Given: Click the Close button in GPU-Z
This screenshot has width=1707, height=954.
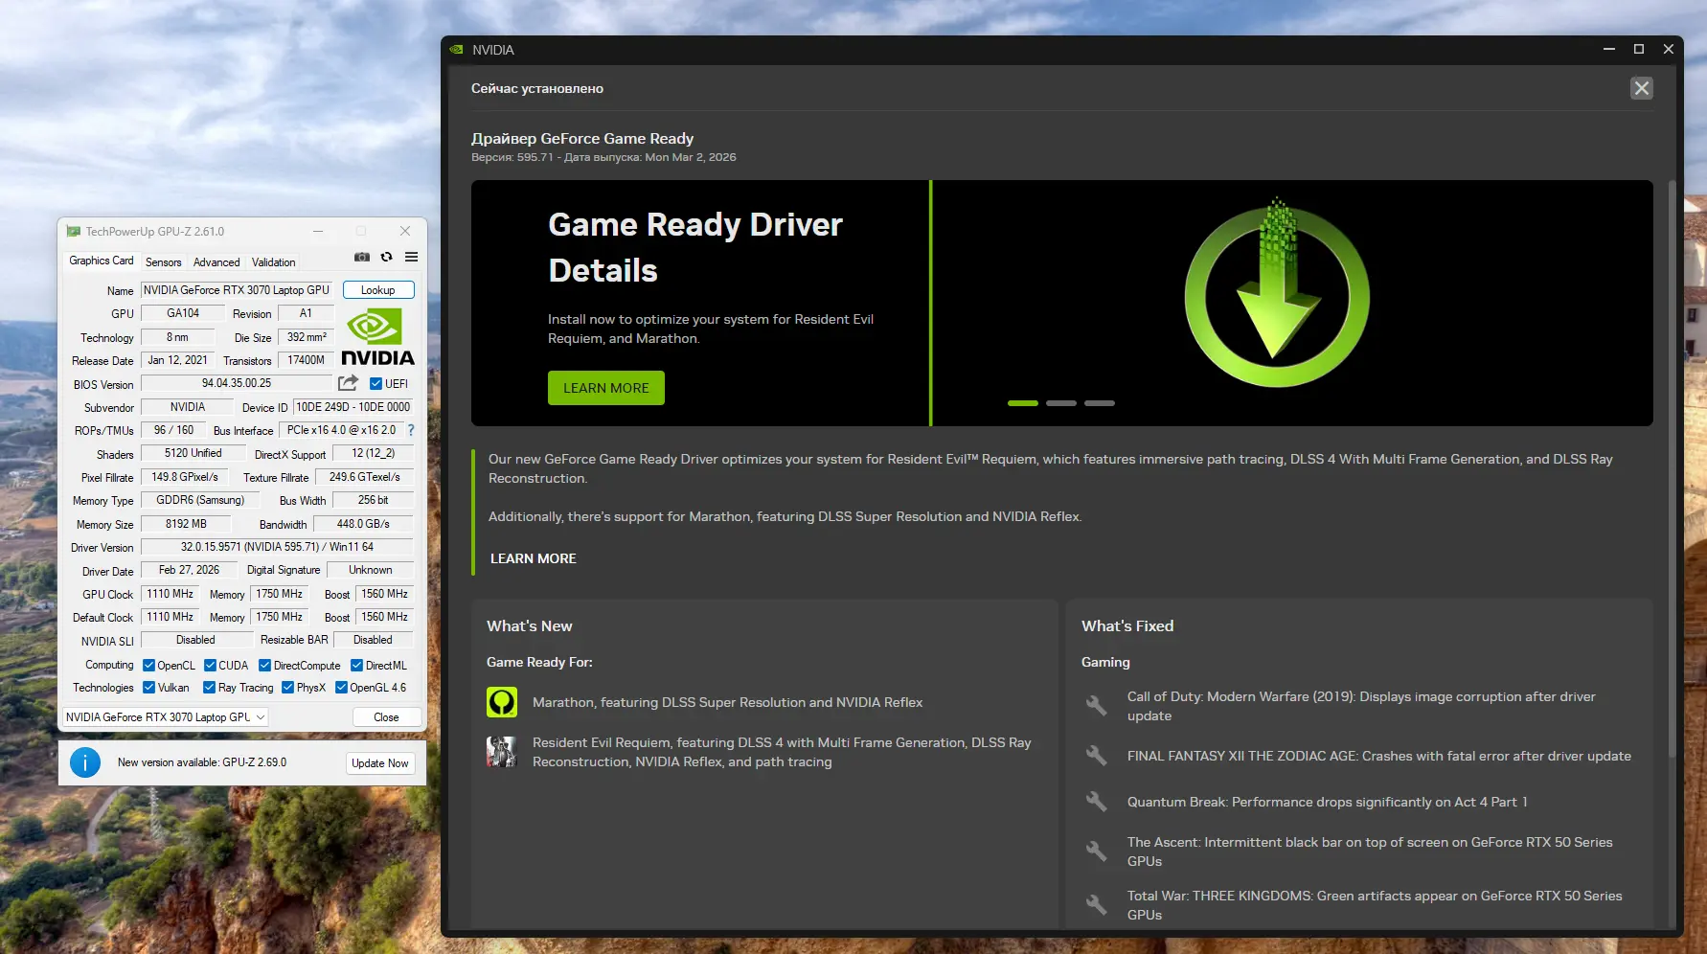Looking at the screenshot, I should [x=386, y=717].
